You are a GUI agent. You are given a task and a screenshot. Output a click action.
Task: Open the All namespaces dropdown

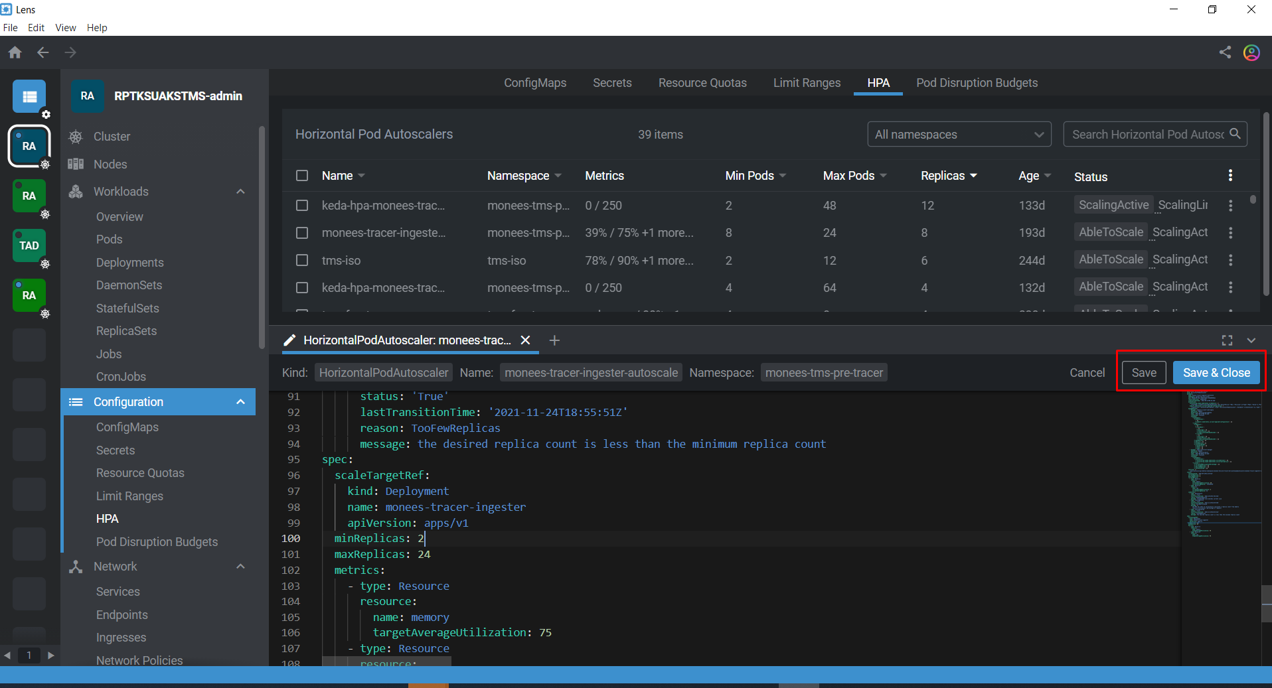[959, 134]
